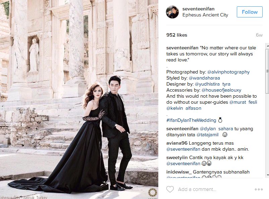The image size is (269, 199).
Task: Click the scrollbar up arrow
Action: pos(267,46)
